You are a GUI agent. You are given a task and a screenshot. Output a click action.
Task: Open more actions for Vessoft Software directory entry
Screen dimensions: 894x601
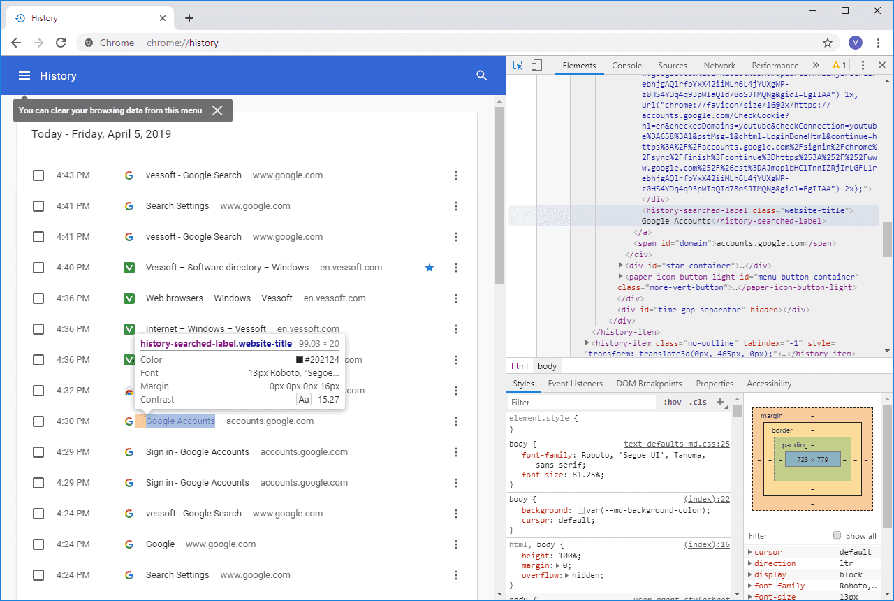[x=456, y=268]
